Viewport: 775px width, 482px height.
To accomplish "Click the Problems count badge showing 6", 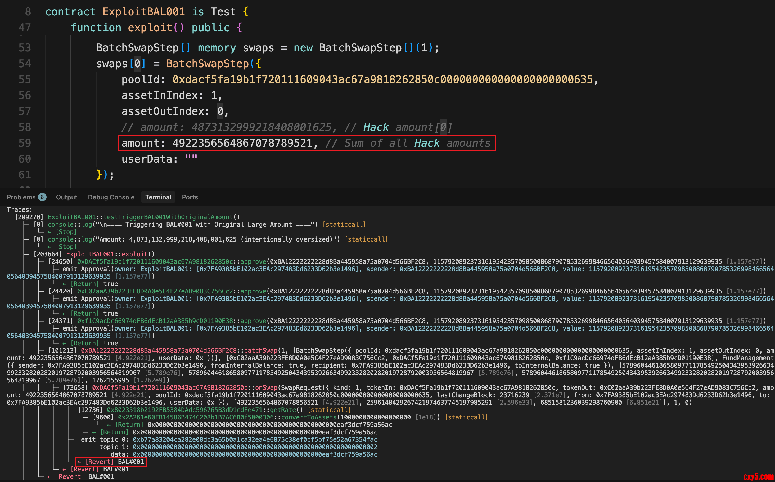I will pos(42,197).
